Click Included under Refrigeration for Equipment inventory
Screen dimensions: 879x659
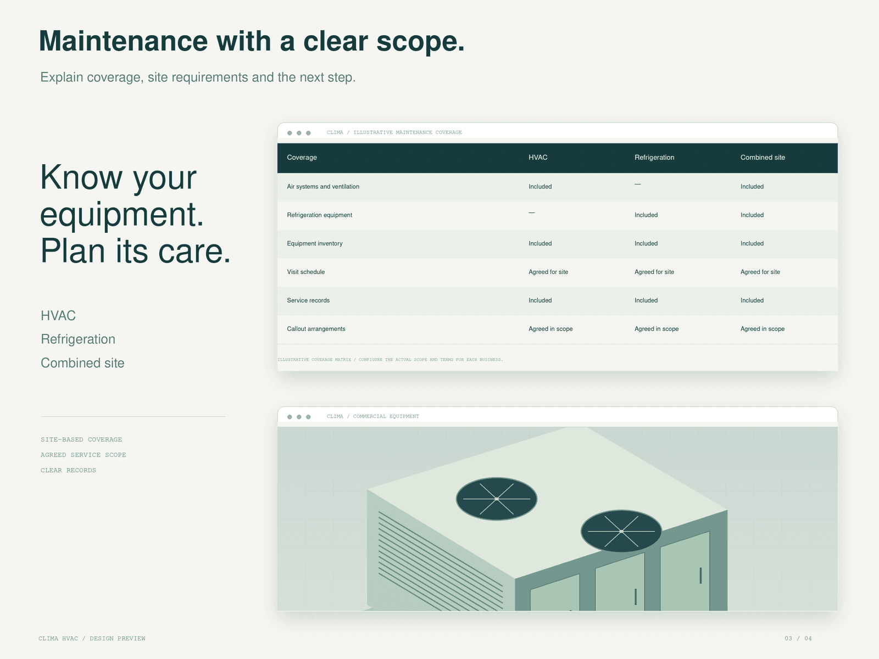pyautogui.click(x=646, y=244)
